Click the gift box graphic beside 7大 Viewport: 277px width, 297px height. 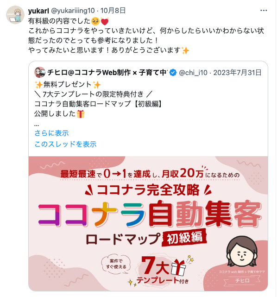178,267
